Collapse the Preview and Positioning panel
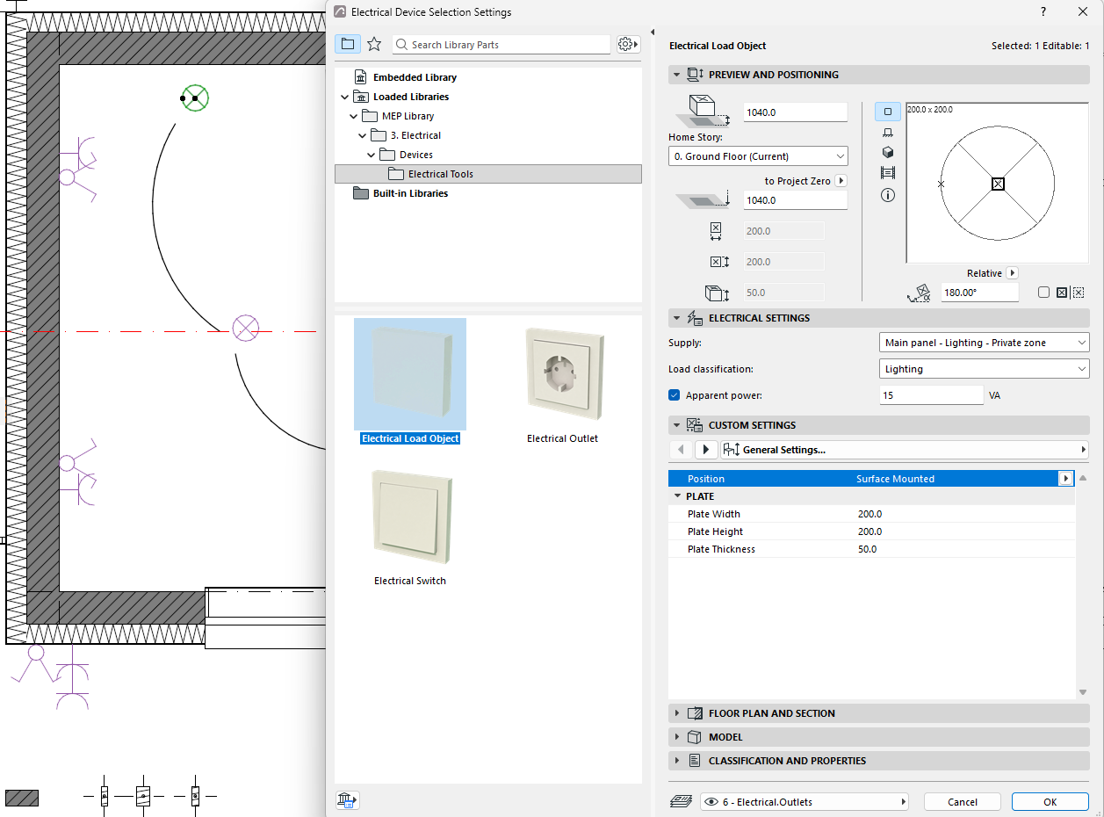The width and height of the screenshot is (1104, 817). click(676, 75)
